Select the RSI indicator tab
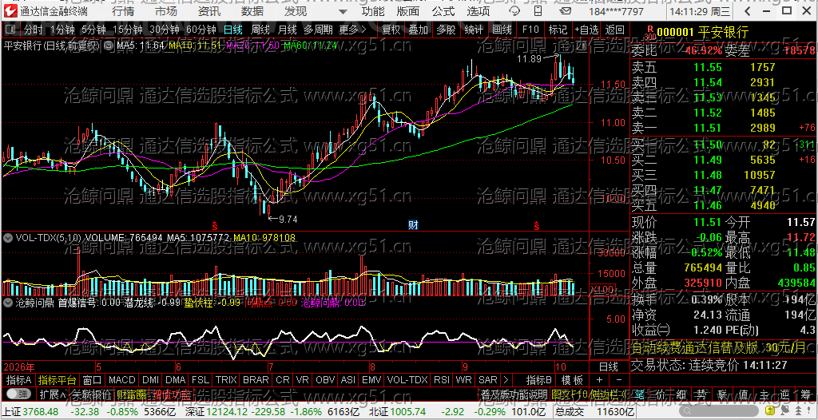The width and height of the screenshot is (818, 420). (441, 380)
